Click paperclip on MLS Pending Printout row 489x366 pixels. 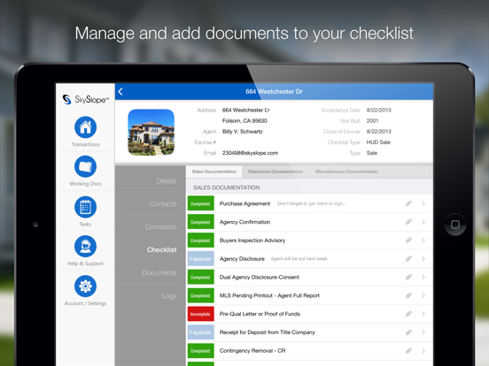[x=408, y=295]
